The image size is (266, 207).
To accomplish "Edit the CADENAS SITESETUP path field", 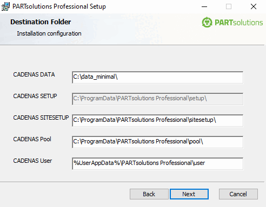I will [x=158, y=121].
